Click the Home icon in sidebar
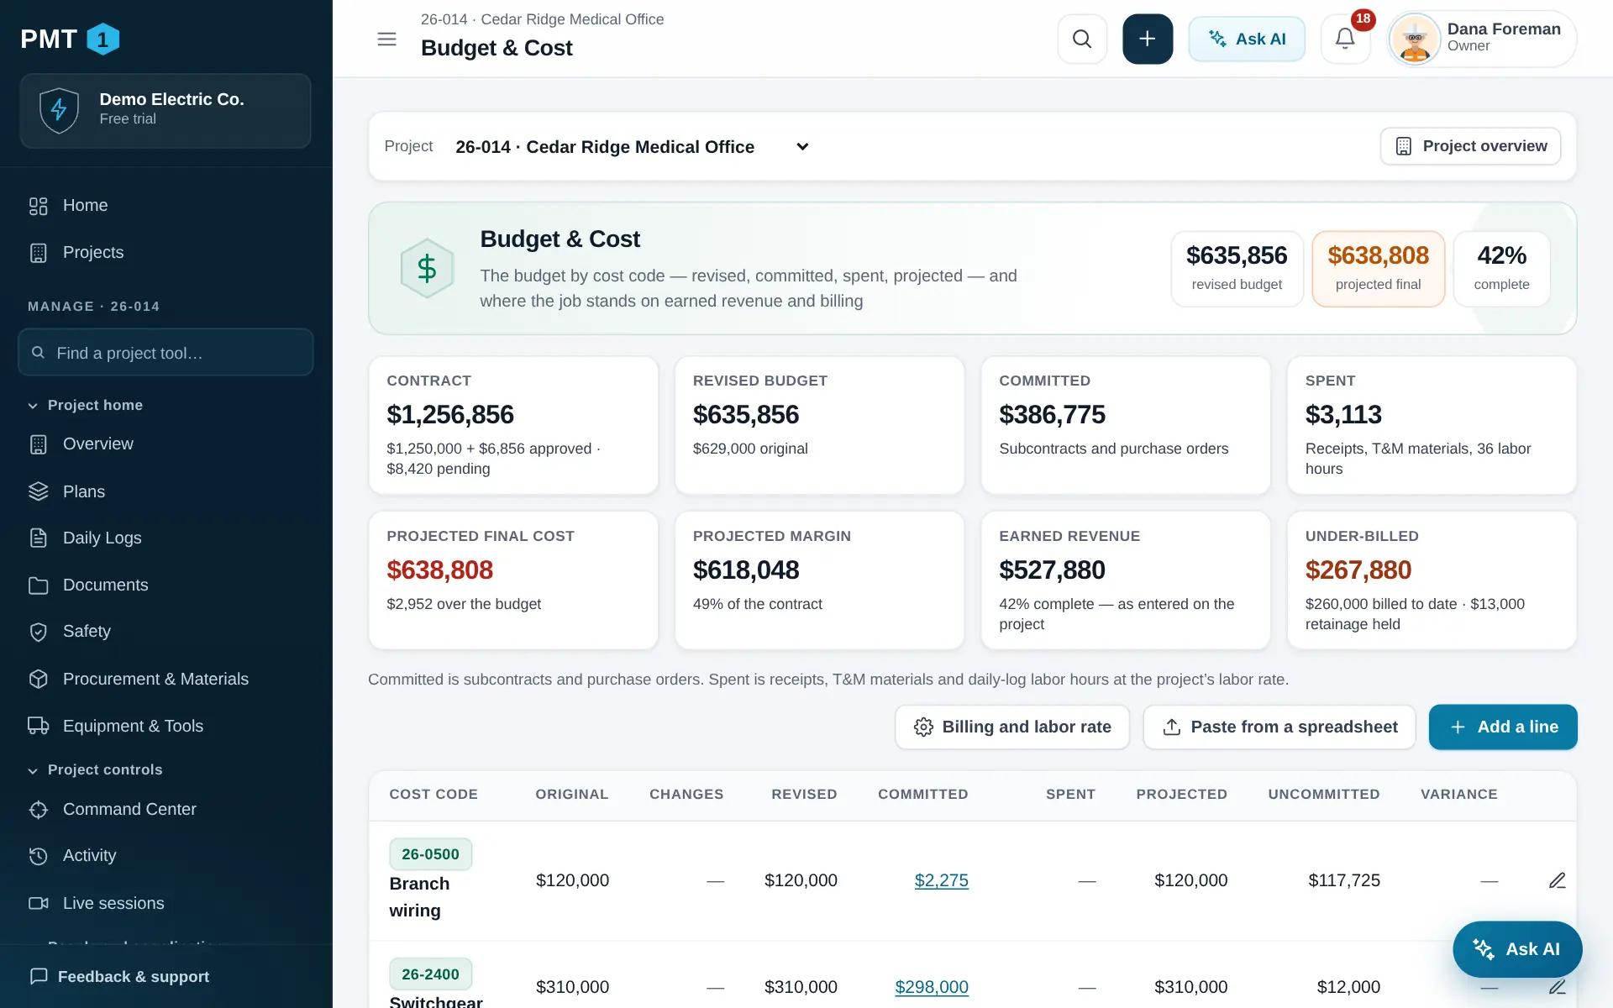1613x1008 pixels. (39, 206)
